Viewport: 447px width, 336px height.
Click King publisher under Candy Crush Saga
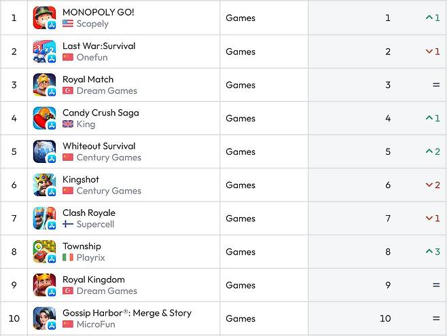point(86,124)
